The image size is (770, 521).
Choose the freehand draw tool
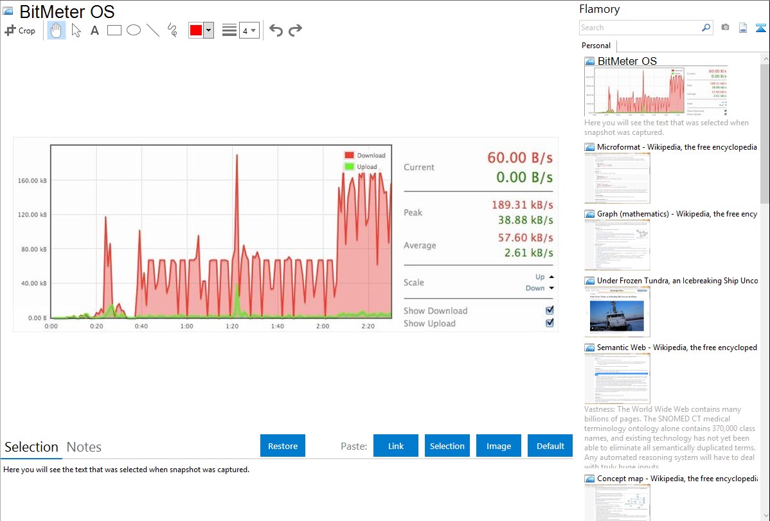(x=172, y=30)
